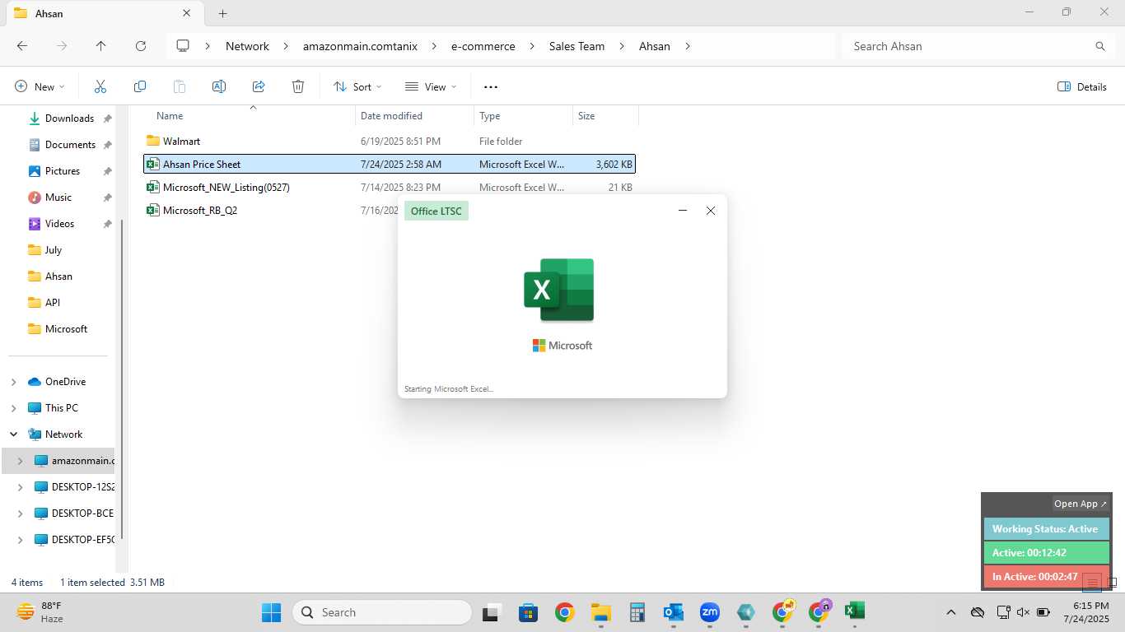Image resolution: width=1125 pixels, height=632 pixels.
Task: Open File Explorer taskbar icon
Action: [600, 612]
